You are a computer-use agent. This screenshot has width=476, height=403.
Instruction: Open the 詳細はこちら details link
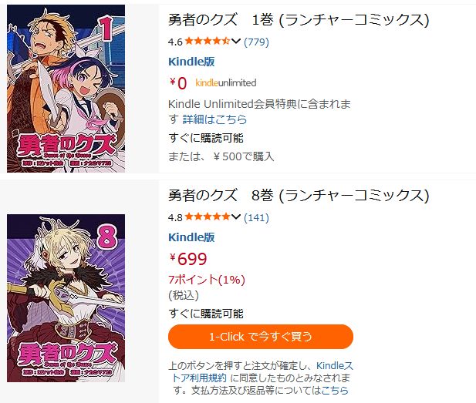[214, 119]
